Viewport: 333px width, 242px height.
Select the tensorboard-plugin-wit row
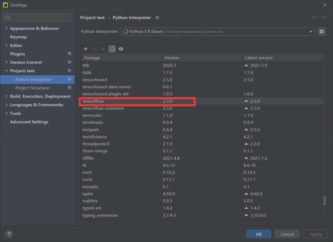pyautogui.click(x=202, y=94)
